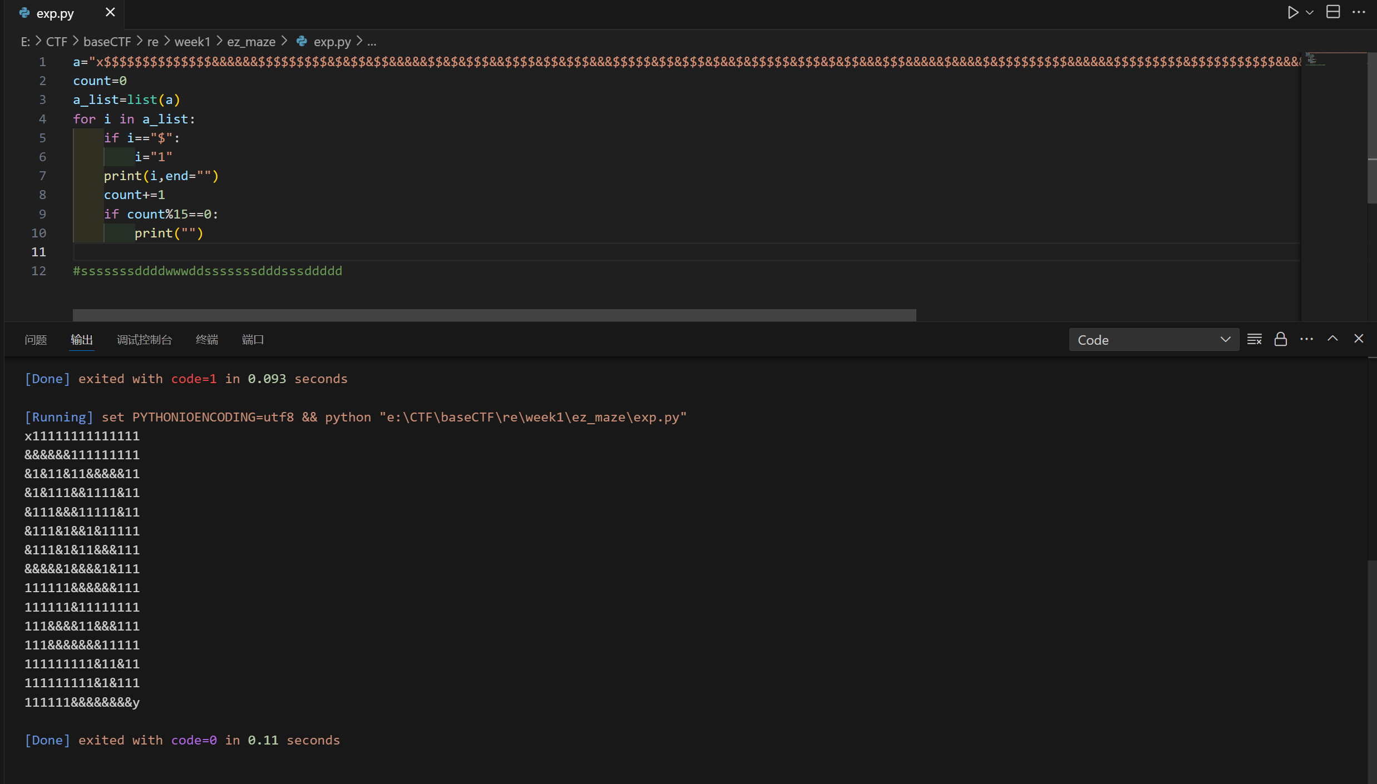Open the Code output channel dropdown
1377x784 pixels.
(x=1153, y=339)
